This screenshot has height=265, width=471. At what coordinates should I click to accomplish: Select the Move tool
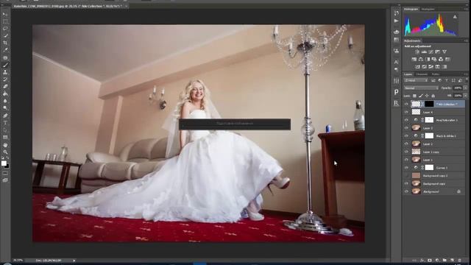pos(5,14)
